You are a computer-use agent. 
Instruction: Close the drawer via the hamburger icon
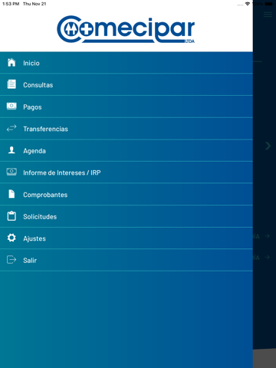[268, 15]
